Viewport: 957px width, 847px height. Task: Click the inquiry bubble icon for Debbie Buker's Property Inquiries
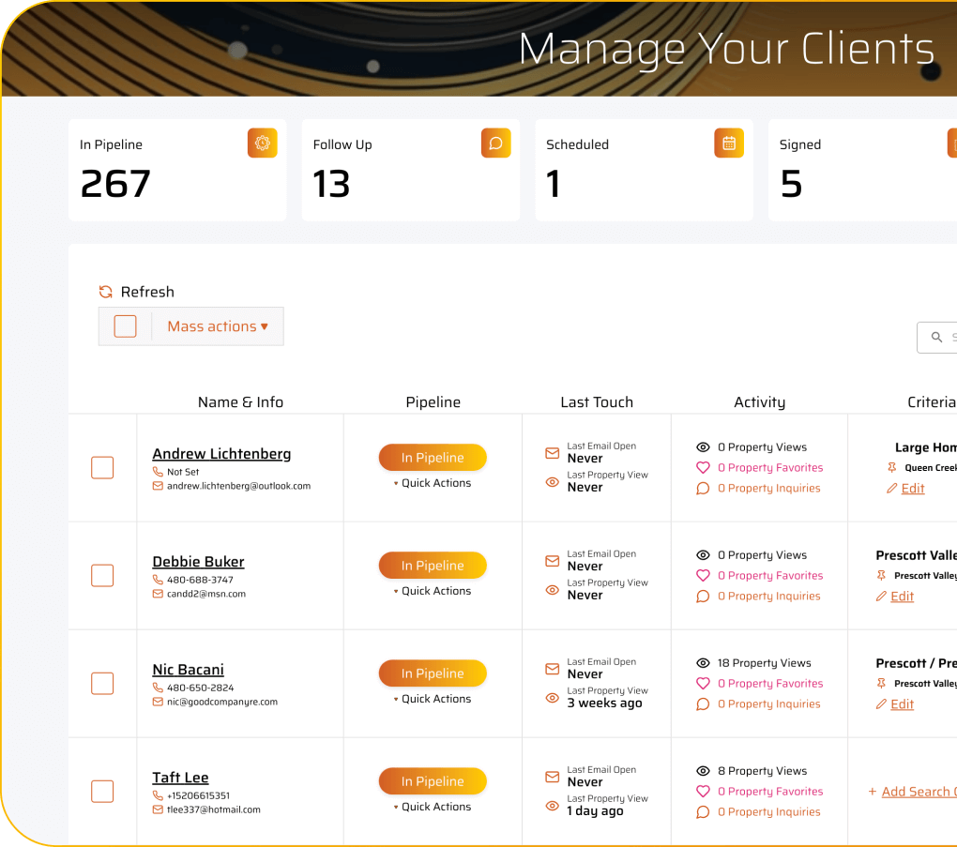click(x=705, y=596)
